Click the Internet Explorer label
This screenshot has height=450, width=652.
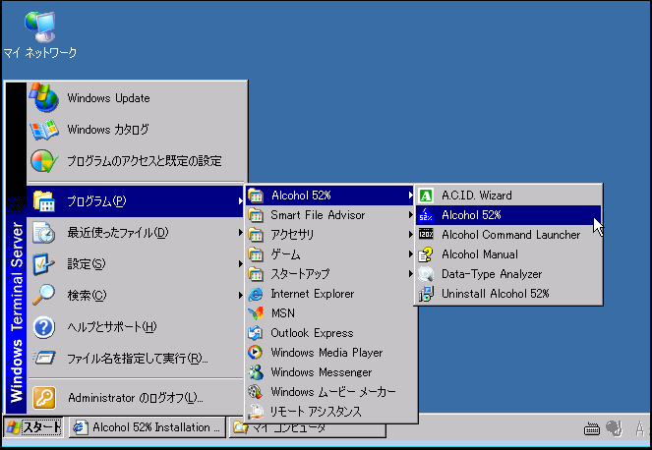313,294
